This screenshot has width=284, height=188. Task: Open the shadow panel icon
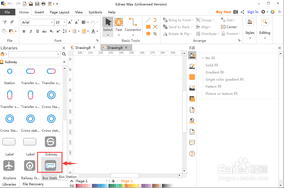pos(192,99)
